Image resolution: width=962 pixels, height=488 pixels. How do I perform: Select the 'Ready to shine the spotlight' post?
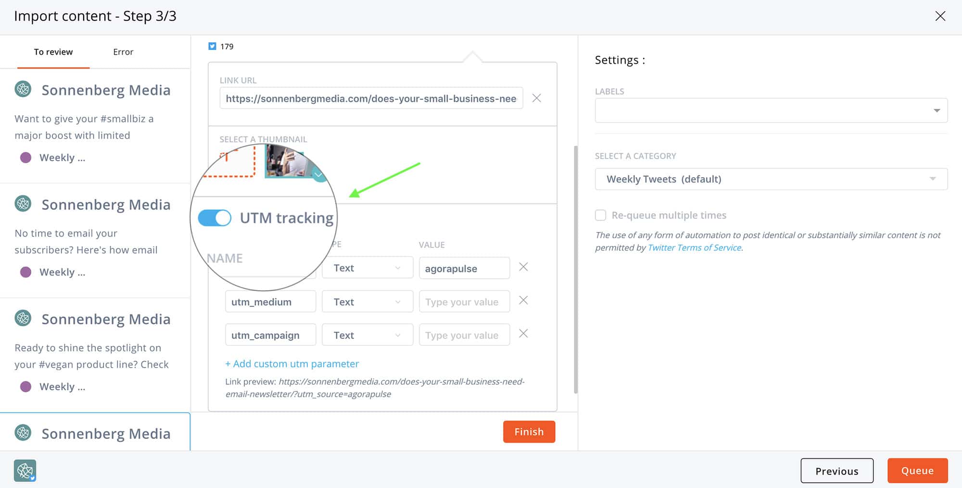95,355
